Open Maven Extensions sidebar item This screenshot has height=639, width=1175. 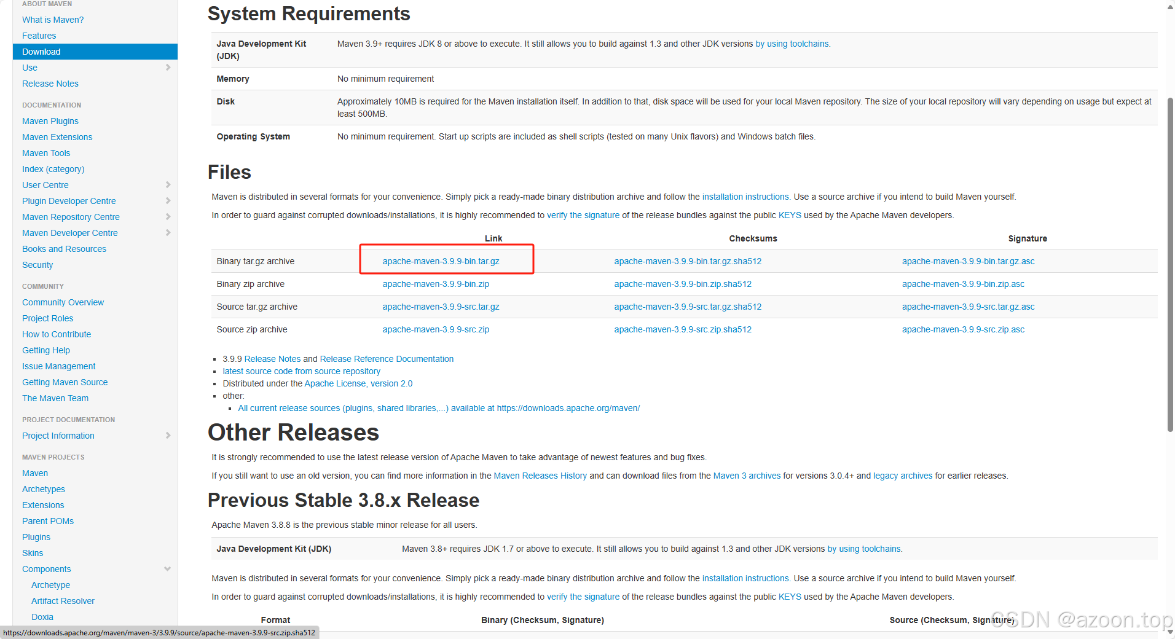[x=57, y=137]
